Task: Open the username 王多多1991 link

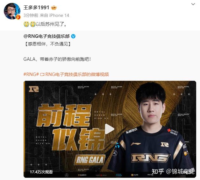Action: 36,8
